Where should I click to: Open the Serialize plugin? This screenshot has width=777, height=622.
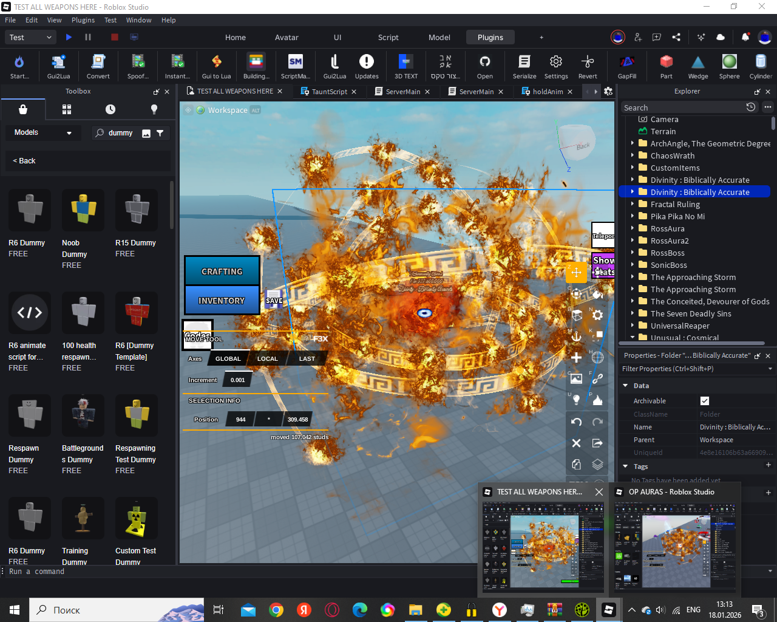click(524, 66)
